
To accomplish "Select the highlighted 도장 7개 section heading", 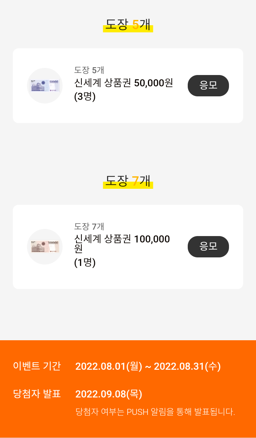I will tap(128, 181).
